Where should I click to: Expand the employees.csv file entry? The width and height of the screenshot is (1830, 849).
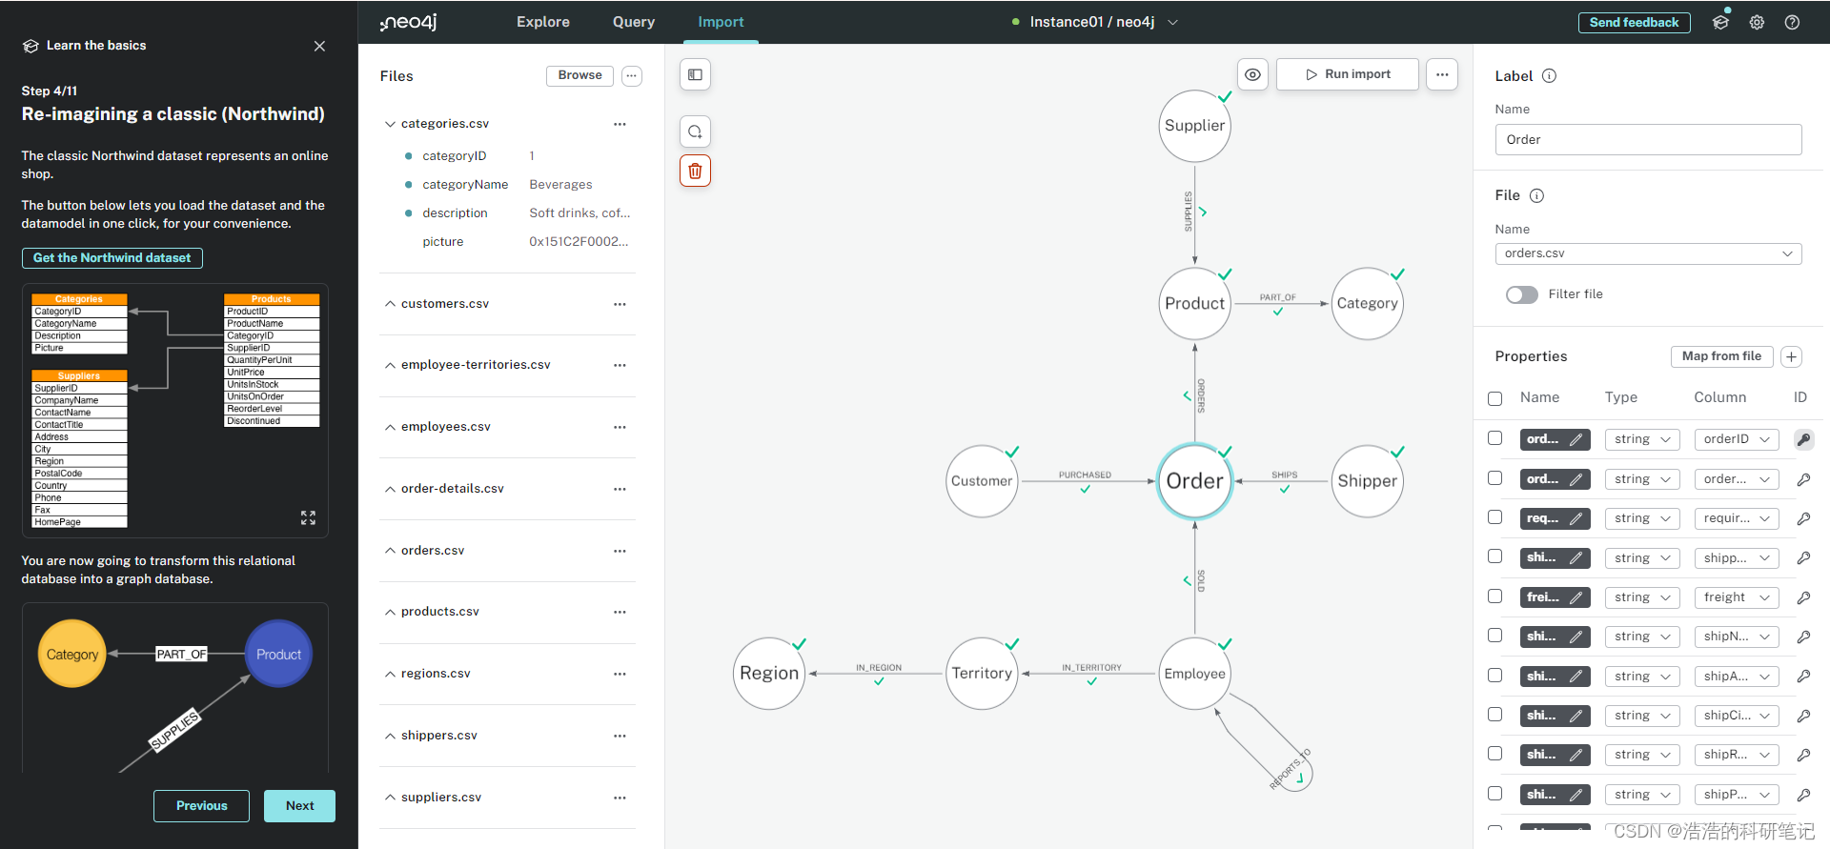click(x=390, y=427)
